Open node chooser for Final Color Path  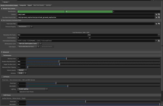159,24
